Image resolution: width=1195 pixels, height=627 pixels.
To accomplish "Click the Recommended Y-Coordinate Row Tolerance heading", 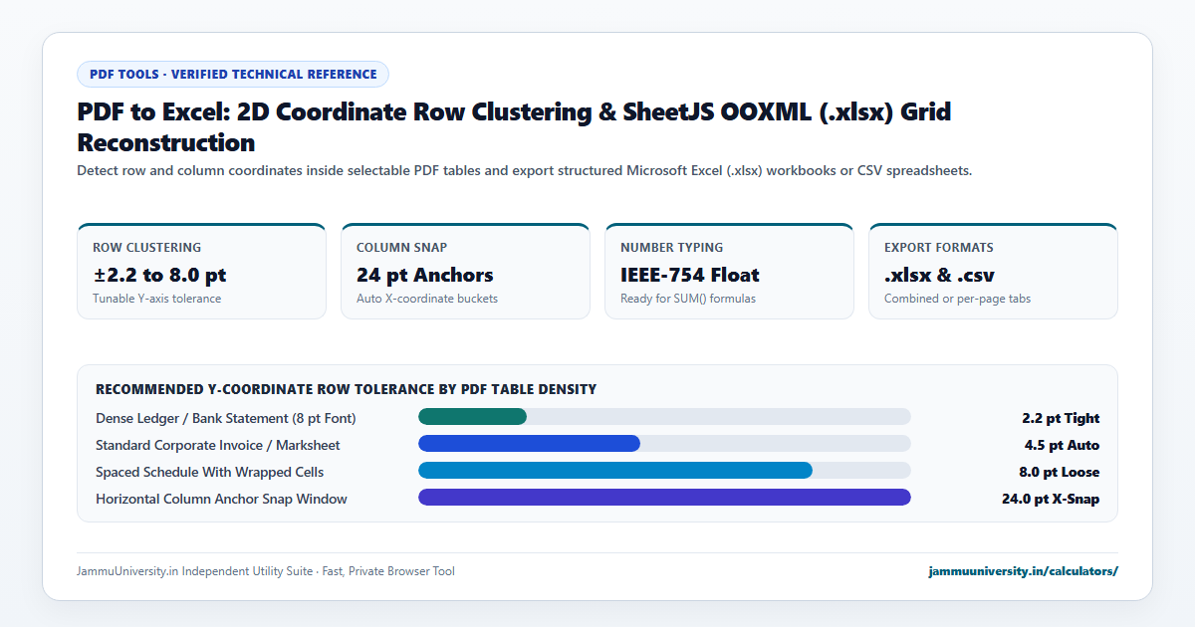I will [x=346, y=389].
